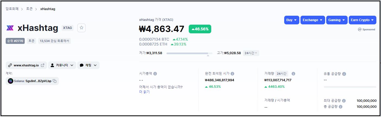The height and width of the screenshot is (117, 381).
Task: Open the Buy dropdown
Action: pyautogui.click(x=292, y=20)
